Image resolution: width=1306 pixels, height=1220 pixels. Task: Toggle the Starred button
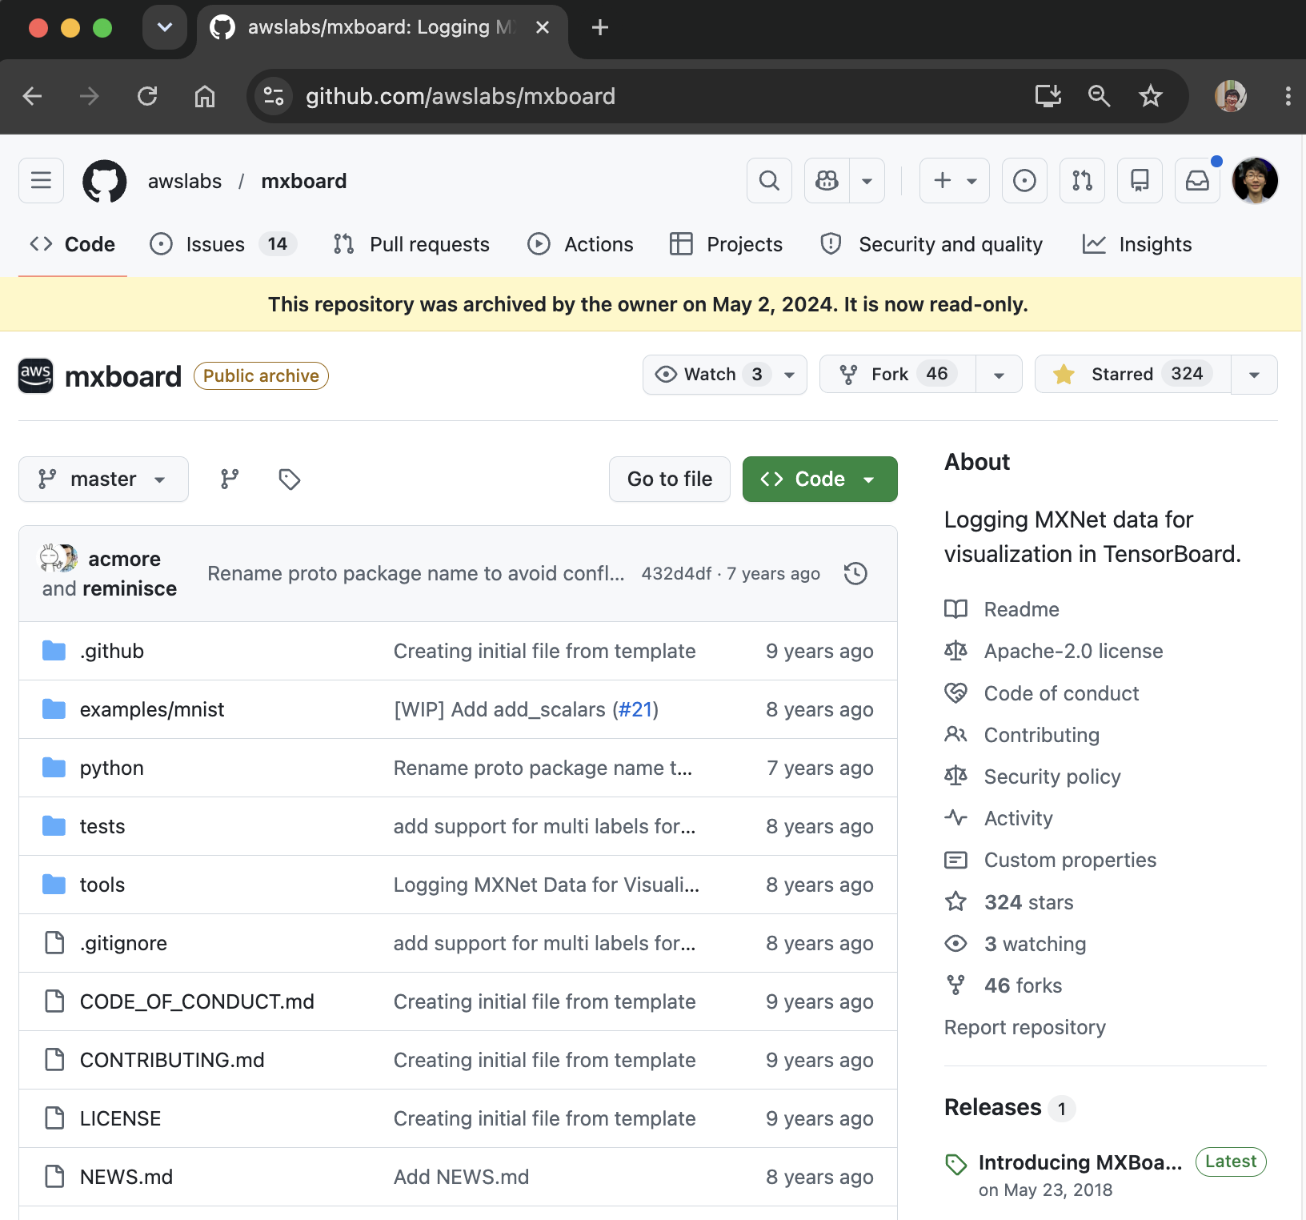(x=1132, y=374)
